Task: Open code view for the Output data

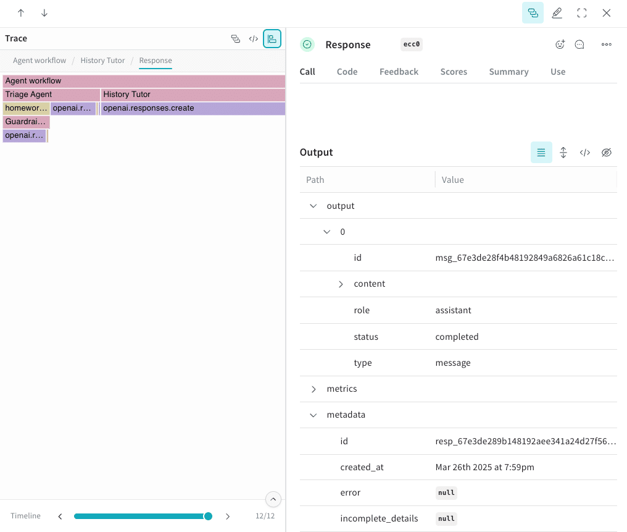Action: tap(585, 152)
